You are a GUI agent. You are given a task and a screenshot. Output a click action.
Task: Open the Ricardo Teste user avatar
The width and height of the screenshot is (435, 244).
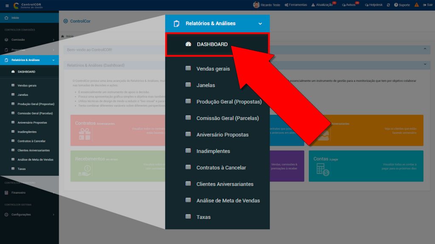tap(256, 5)
